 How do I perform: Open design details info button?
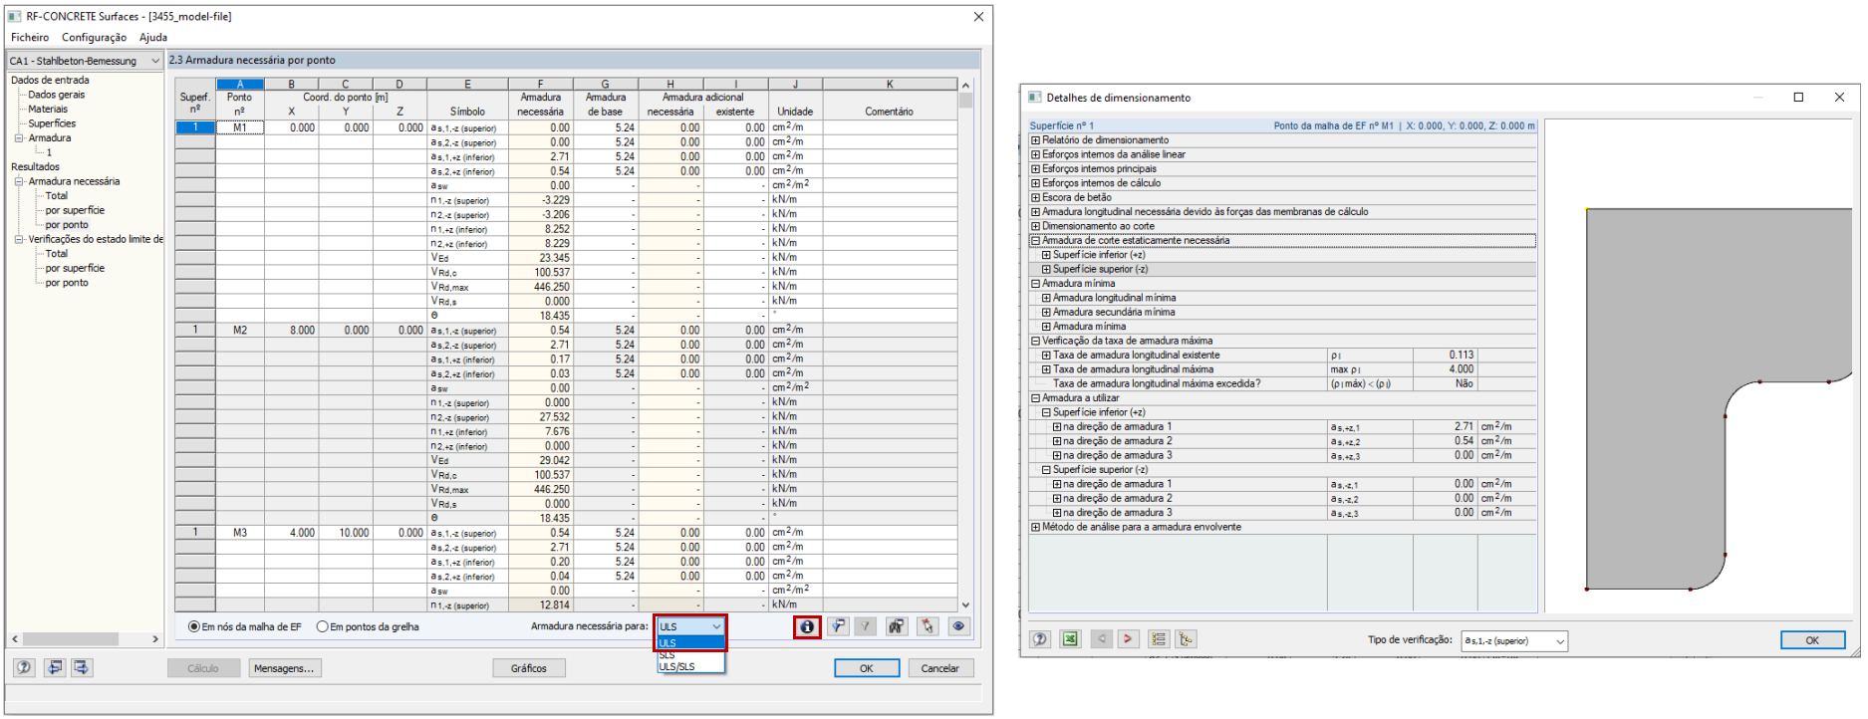coord(807,626)
